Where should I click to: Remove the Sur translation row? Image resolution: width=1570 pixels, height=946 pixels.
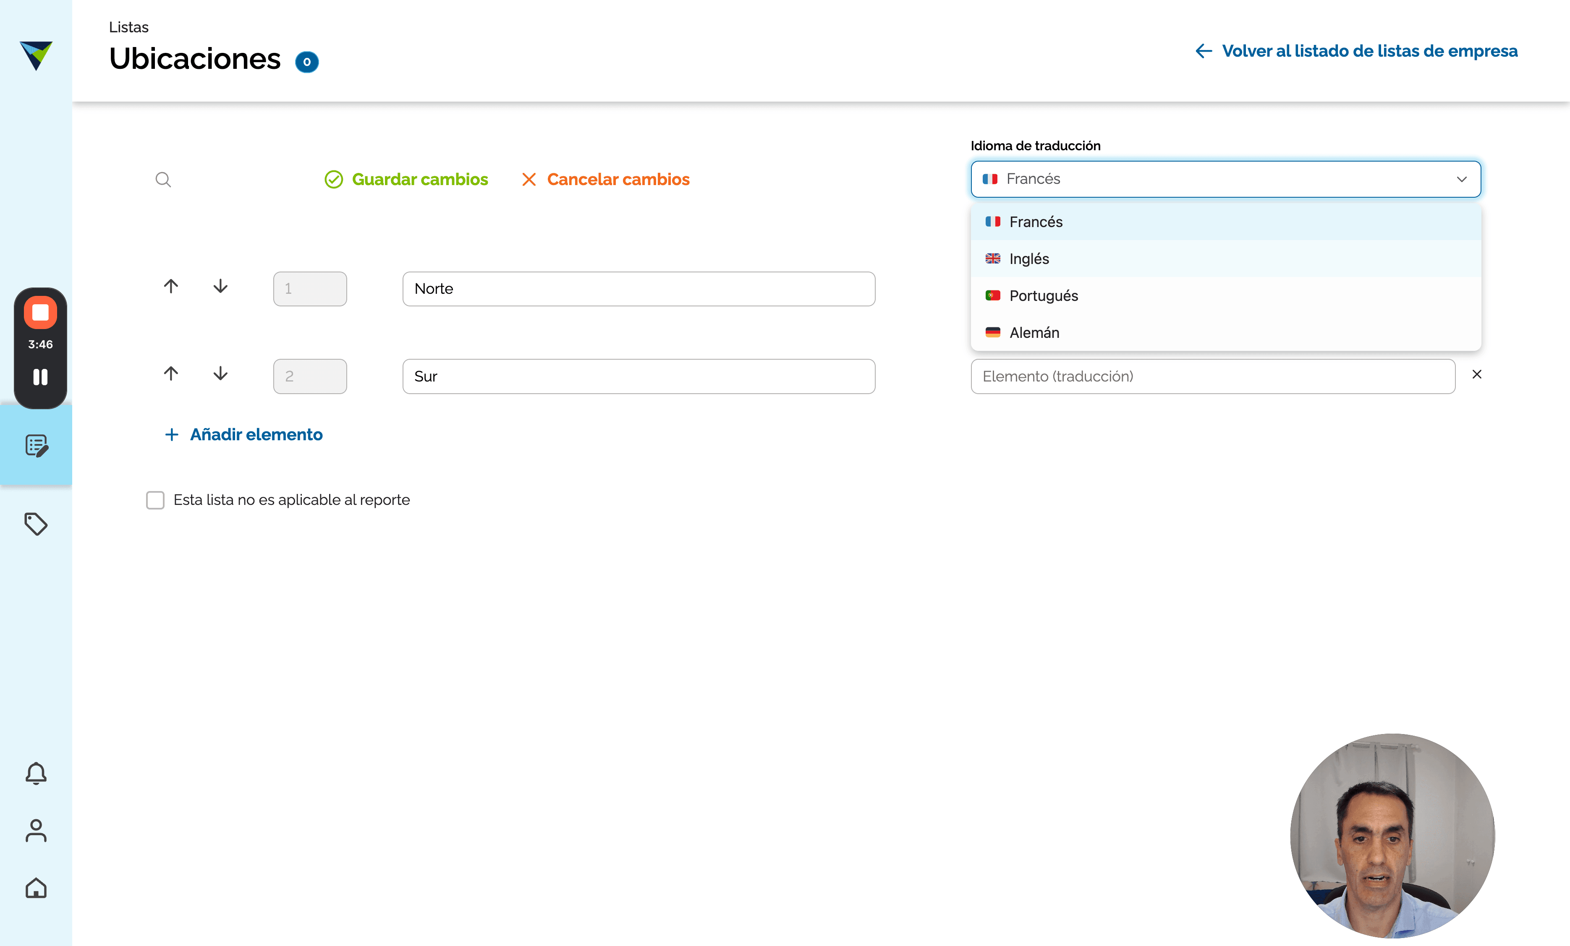point(1477,374)
